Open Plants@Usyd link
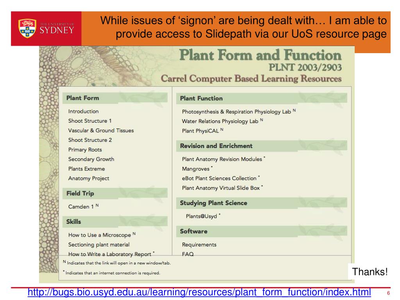Screen dimensions: 400x300 203,216
